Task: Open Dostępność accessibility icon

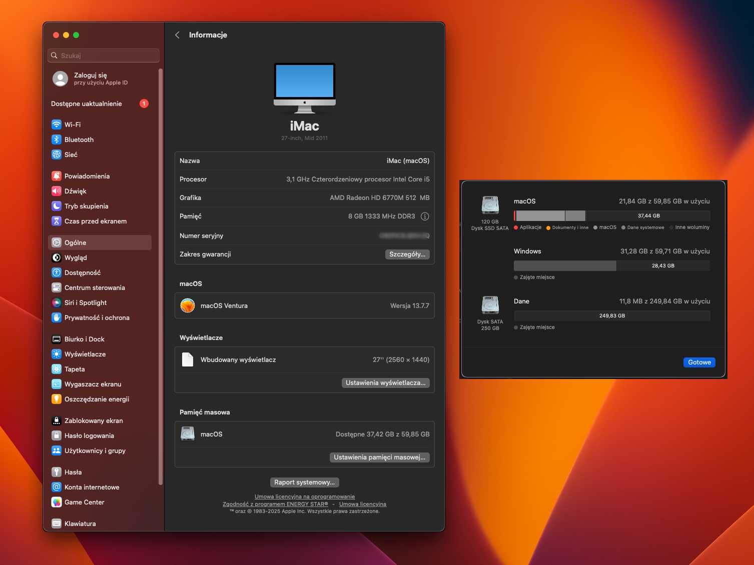Action: (x=57, y=272)
